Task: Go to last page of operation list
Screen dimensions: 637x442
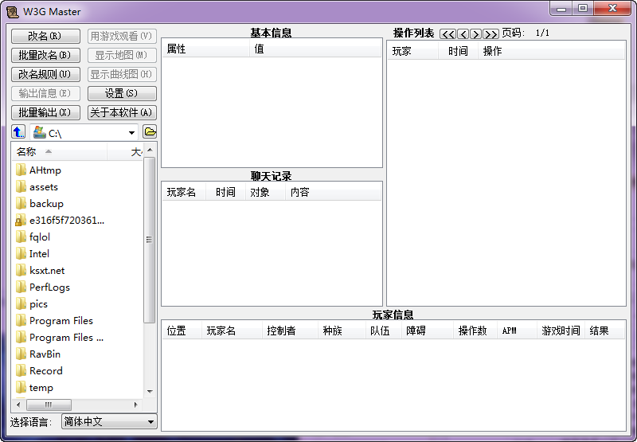Action: pyautogui.click(x=490, y=33)
